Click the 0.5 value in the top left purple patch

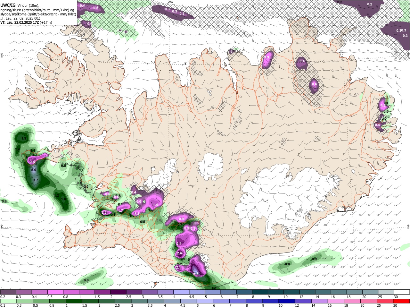96,8
